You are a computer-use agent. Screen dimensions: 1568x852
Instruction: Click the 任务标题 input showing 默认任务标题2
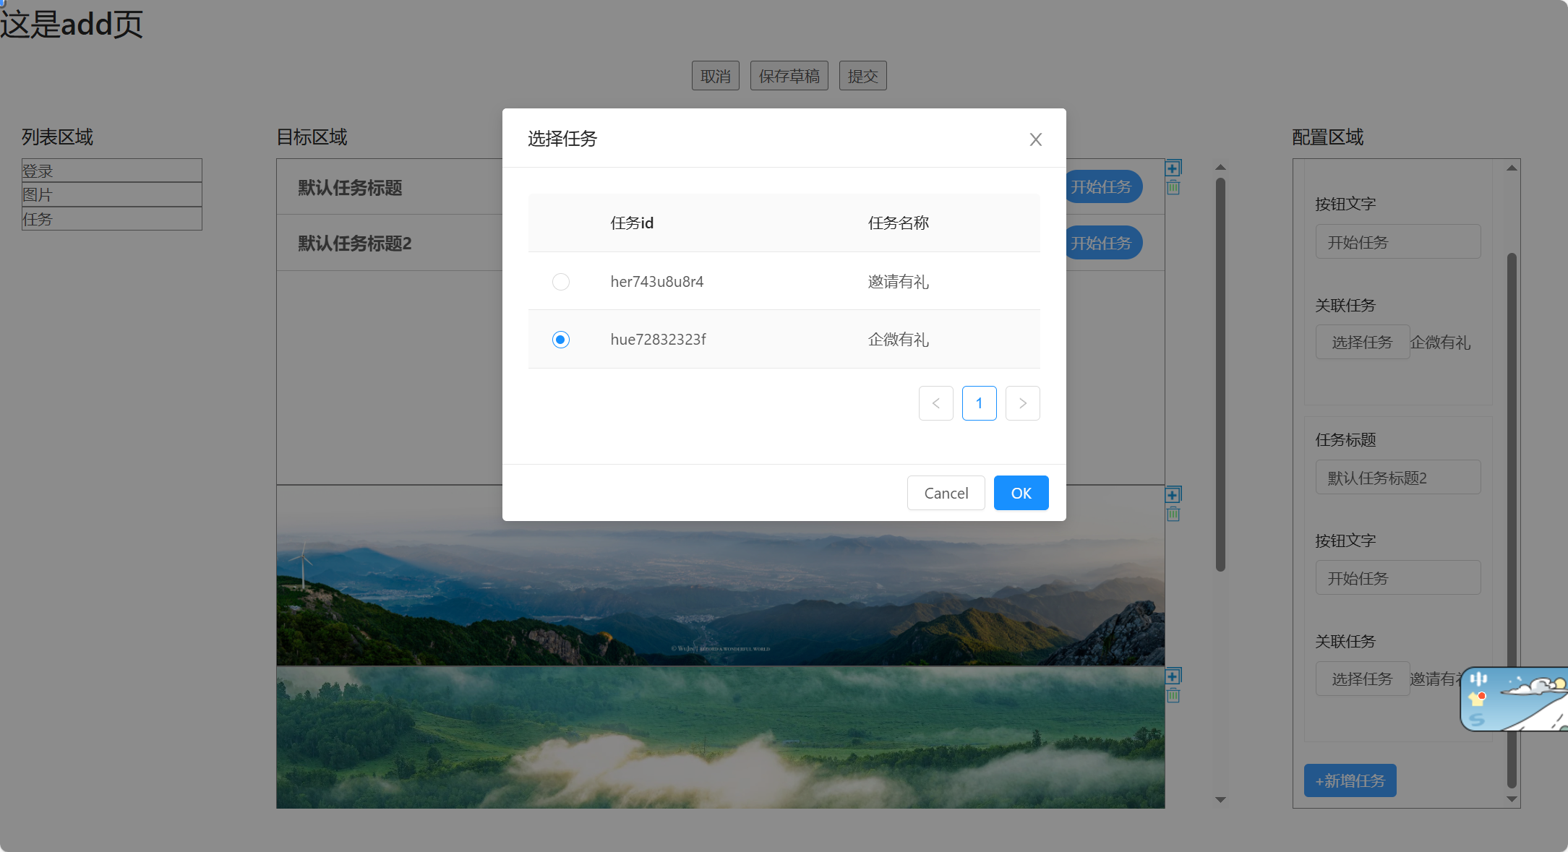click(1397, 477)
